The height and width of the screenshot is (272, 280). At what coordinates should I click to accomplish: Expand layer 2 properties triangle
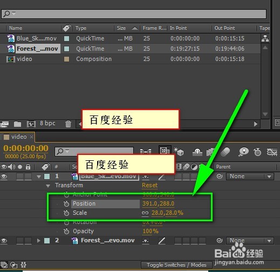(38, 241)
